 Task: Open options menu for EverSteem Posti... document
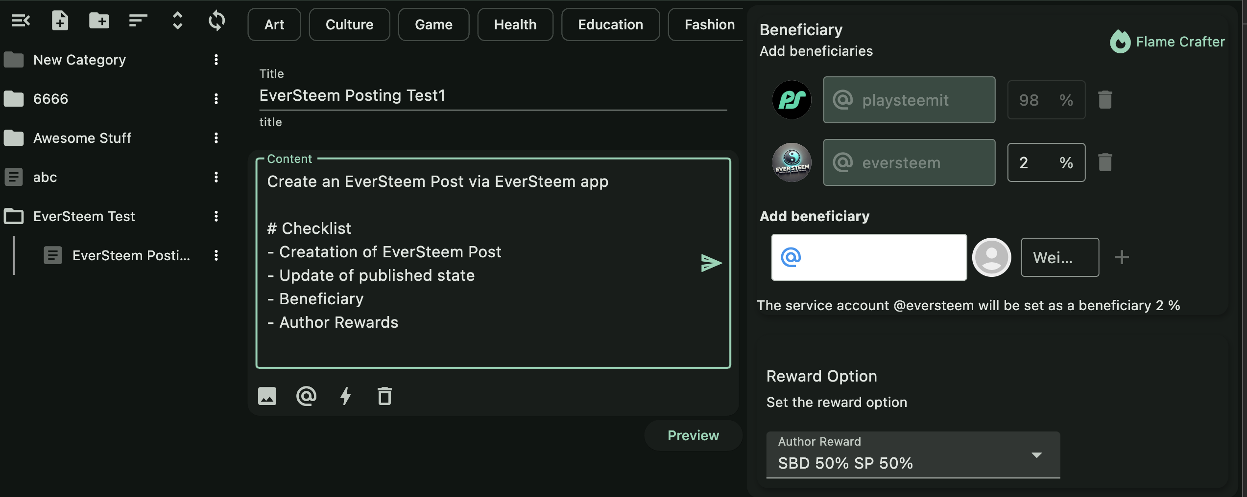[x=216, y=255]
